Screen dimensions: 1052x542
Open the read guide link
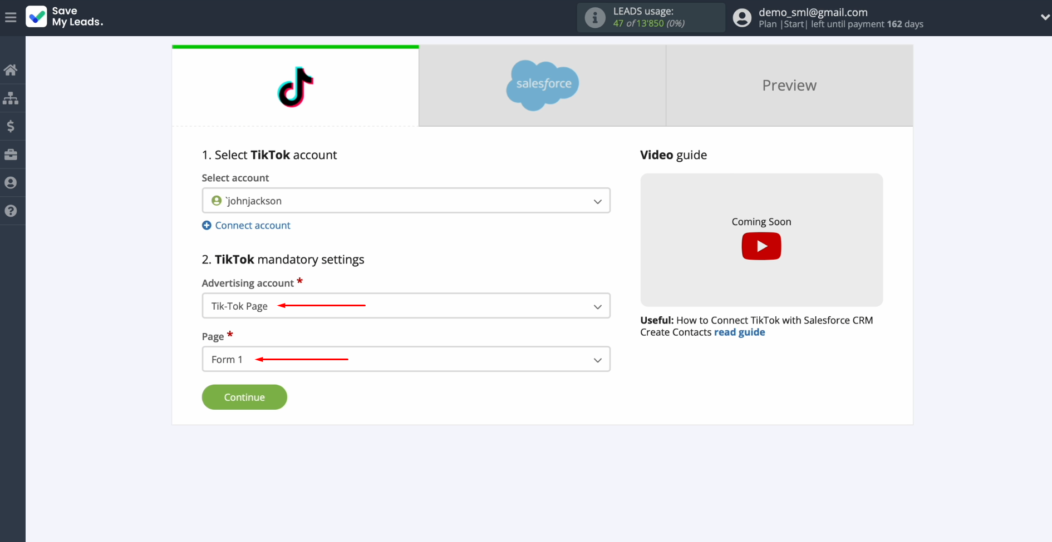tap(740, 332)
